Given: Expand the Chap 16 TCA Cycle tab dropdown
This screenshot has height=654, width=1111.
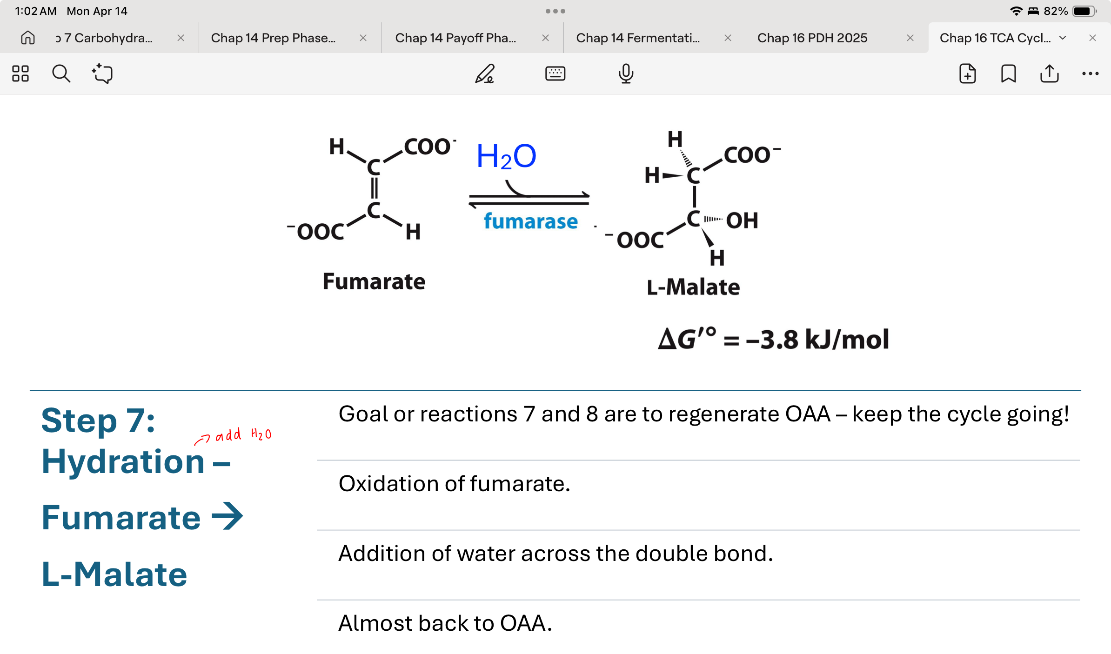Looking at the screenshot, I should pos(1063,38).
